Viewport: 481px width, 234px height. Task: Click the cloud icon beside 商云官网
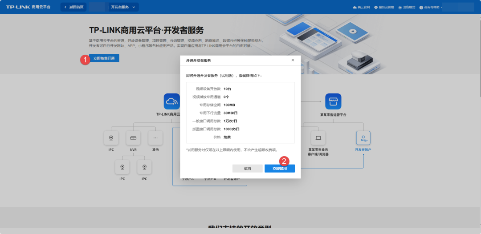(x=355, y=7)
